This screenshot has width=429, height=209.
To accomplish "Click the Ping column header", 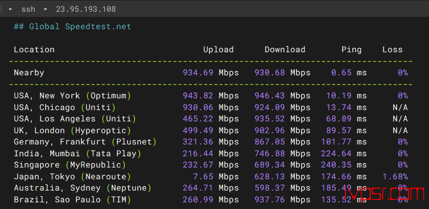I will [x=351, y=50].
